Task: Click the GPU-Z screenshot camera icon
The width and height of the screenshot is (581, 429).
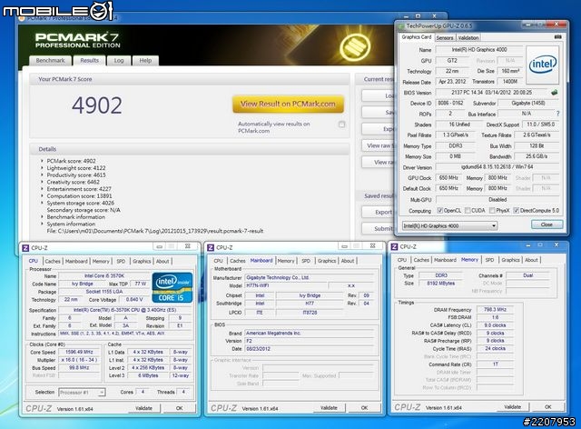Action: 557,37
